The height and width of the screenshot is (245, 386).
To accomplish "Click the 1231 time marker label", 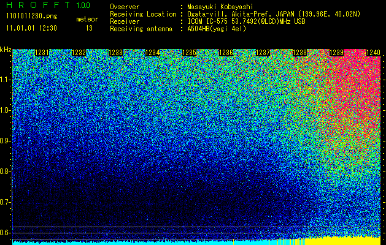I will tap(42, 53).
